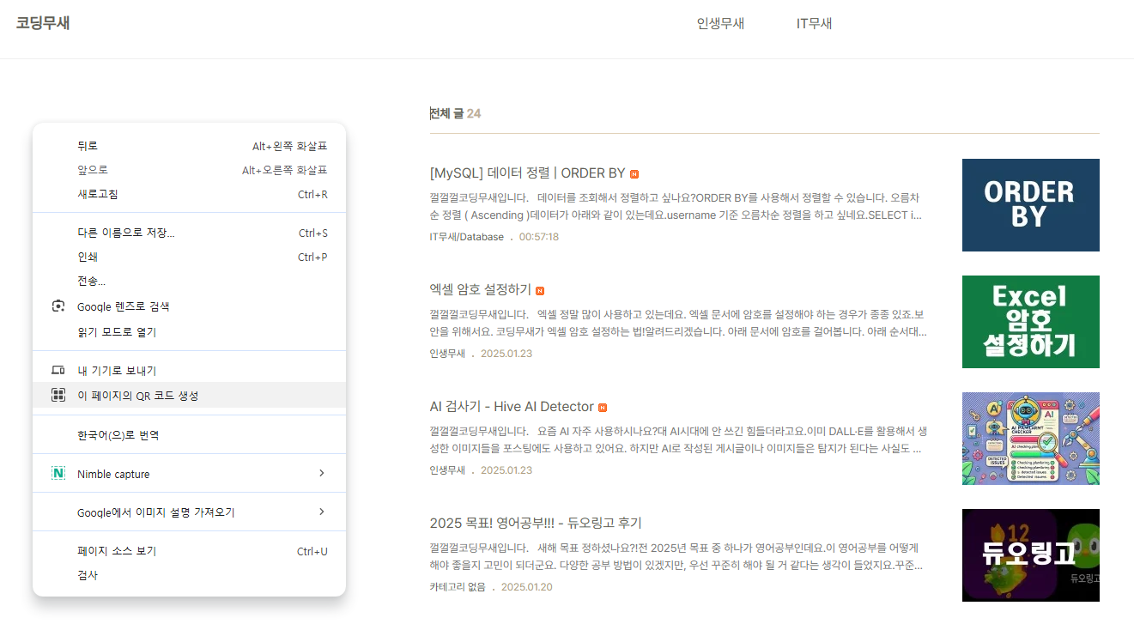
Task: Open Google에서 이미지 설명 가져오기 entry
Action: coord(189,512)
